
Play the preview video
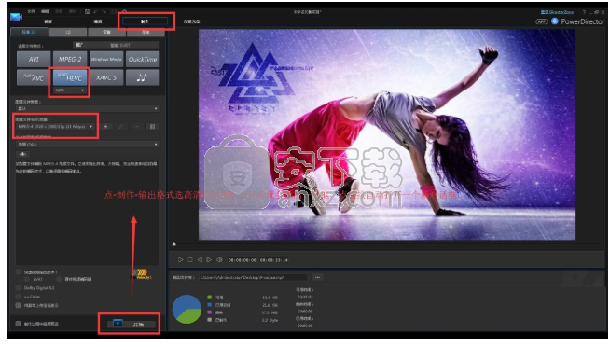180,259
